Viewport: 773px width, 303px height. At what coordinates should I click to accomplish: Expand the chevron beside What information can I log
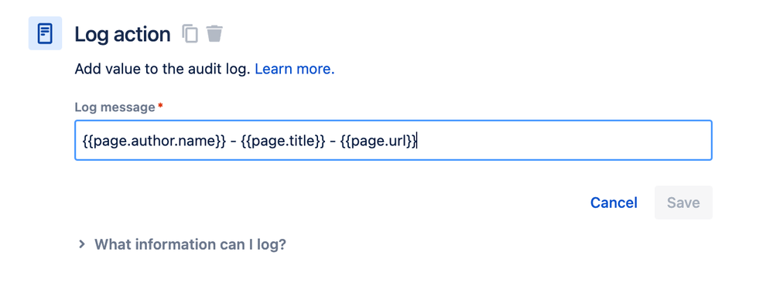82,244
